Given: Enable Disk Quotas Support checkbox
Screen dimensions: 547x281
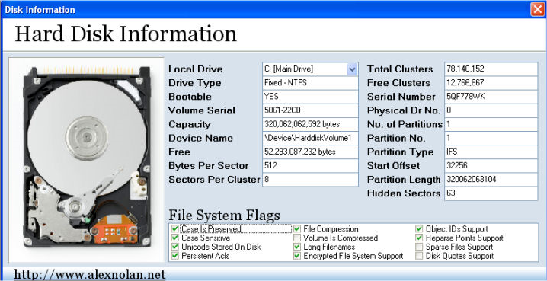Looking at the screenshot, I should 419,256.
